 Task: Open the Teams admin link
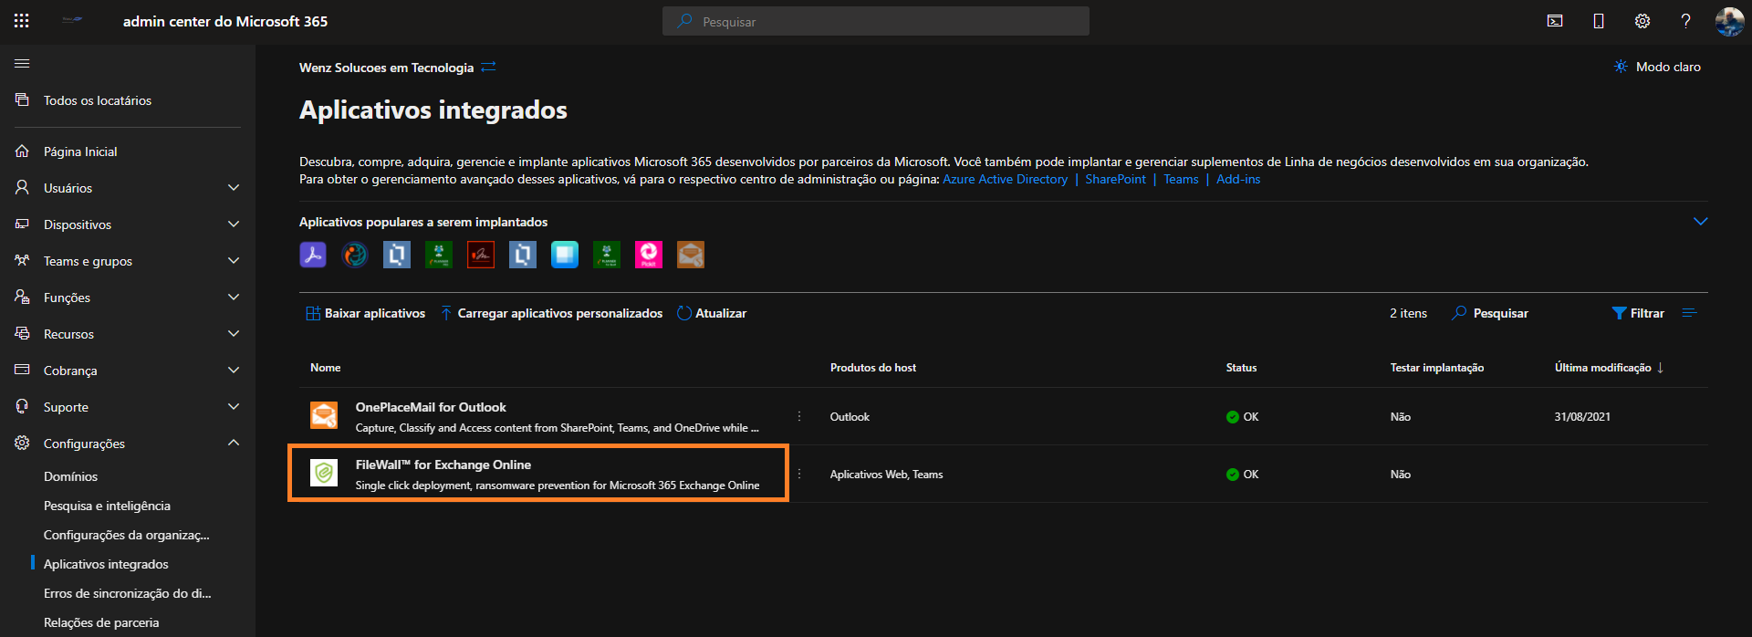pos(1181,179)
